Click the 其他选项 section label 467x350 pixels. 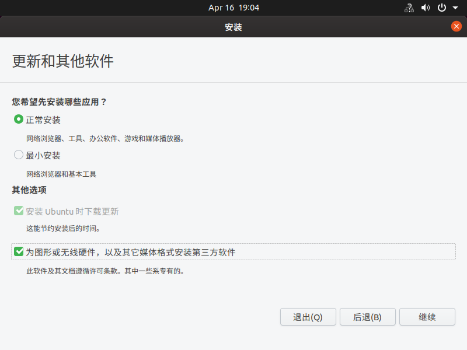click(x=29, y=190)
